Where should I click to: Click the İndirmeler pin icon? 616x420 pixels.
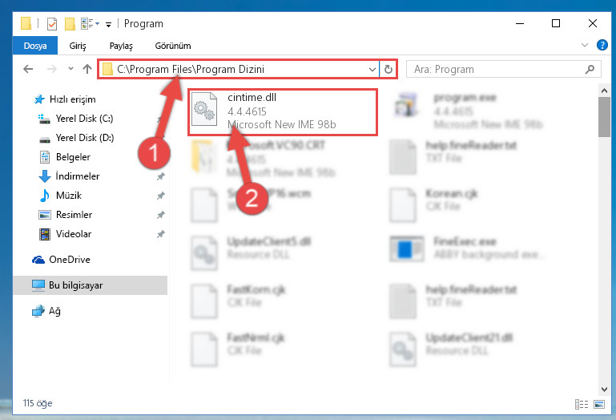pyautogui.click(x=161, y=176)
